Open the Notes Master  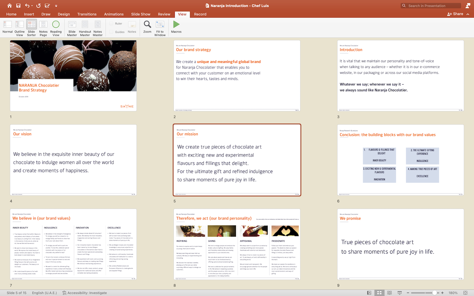tap(98, 28)
